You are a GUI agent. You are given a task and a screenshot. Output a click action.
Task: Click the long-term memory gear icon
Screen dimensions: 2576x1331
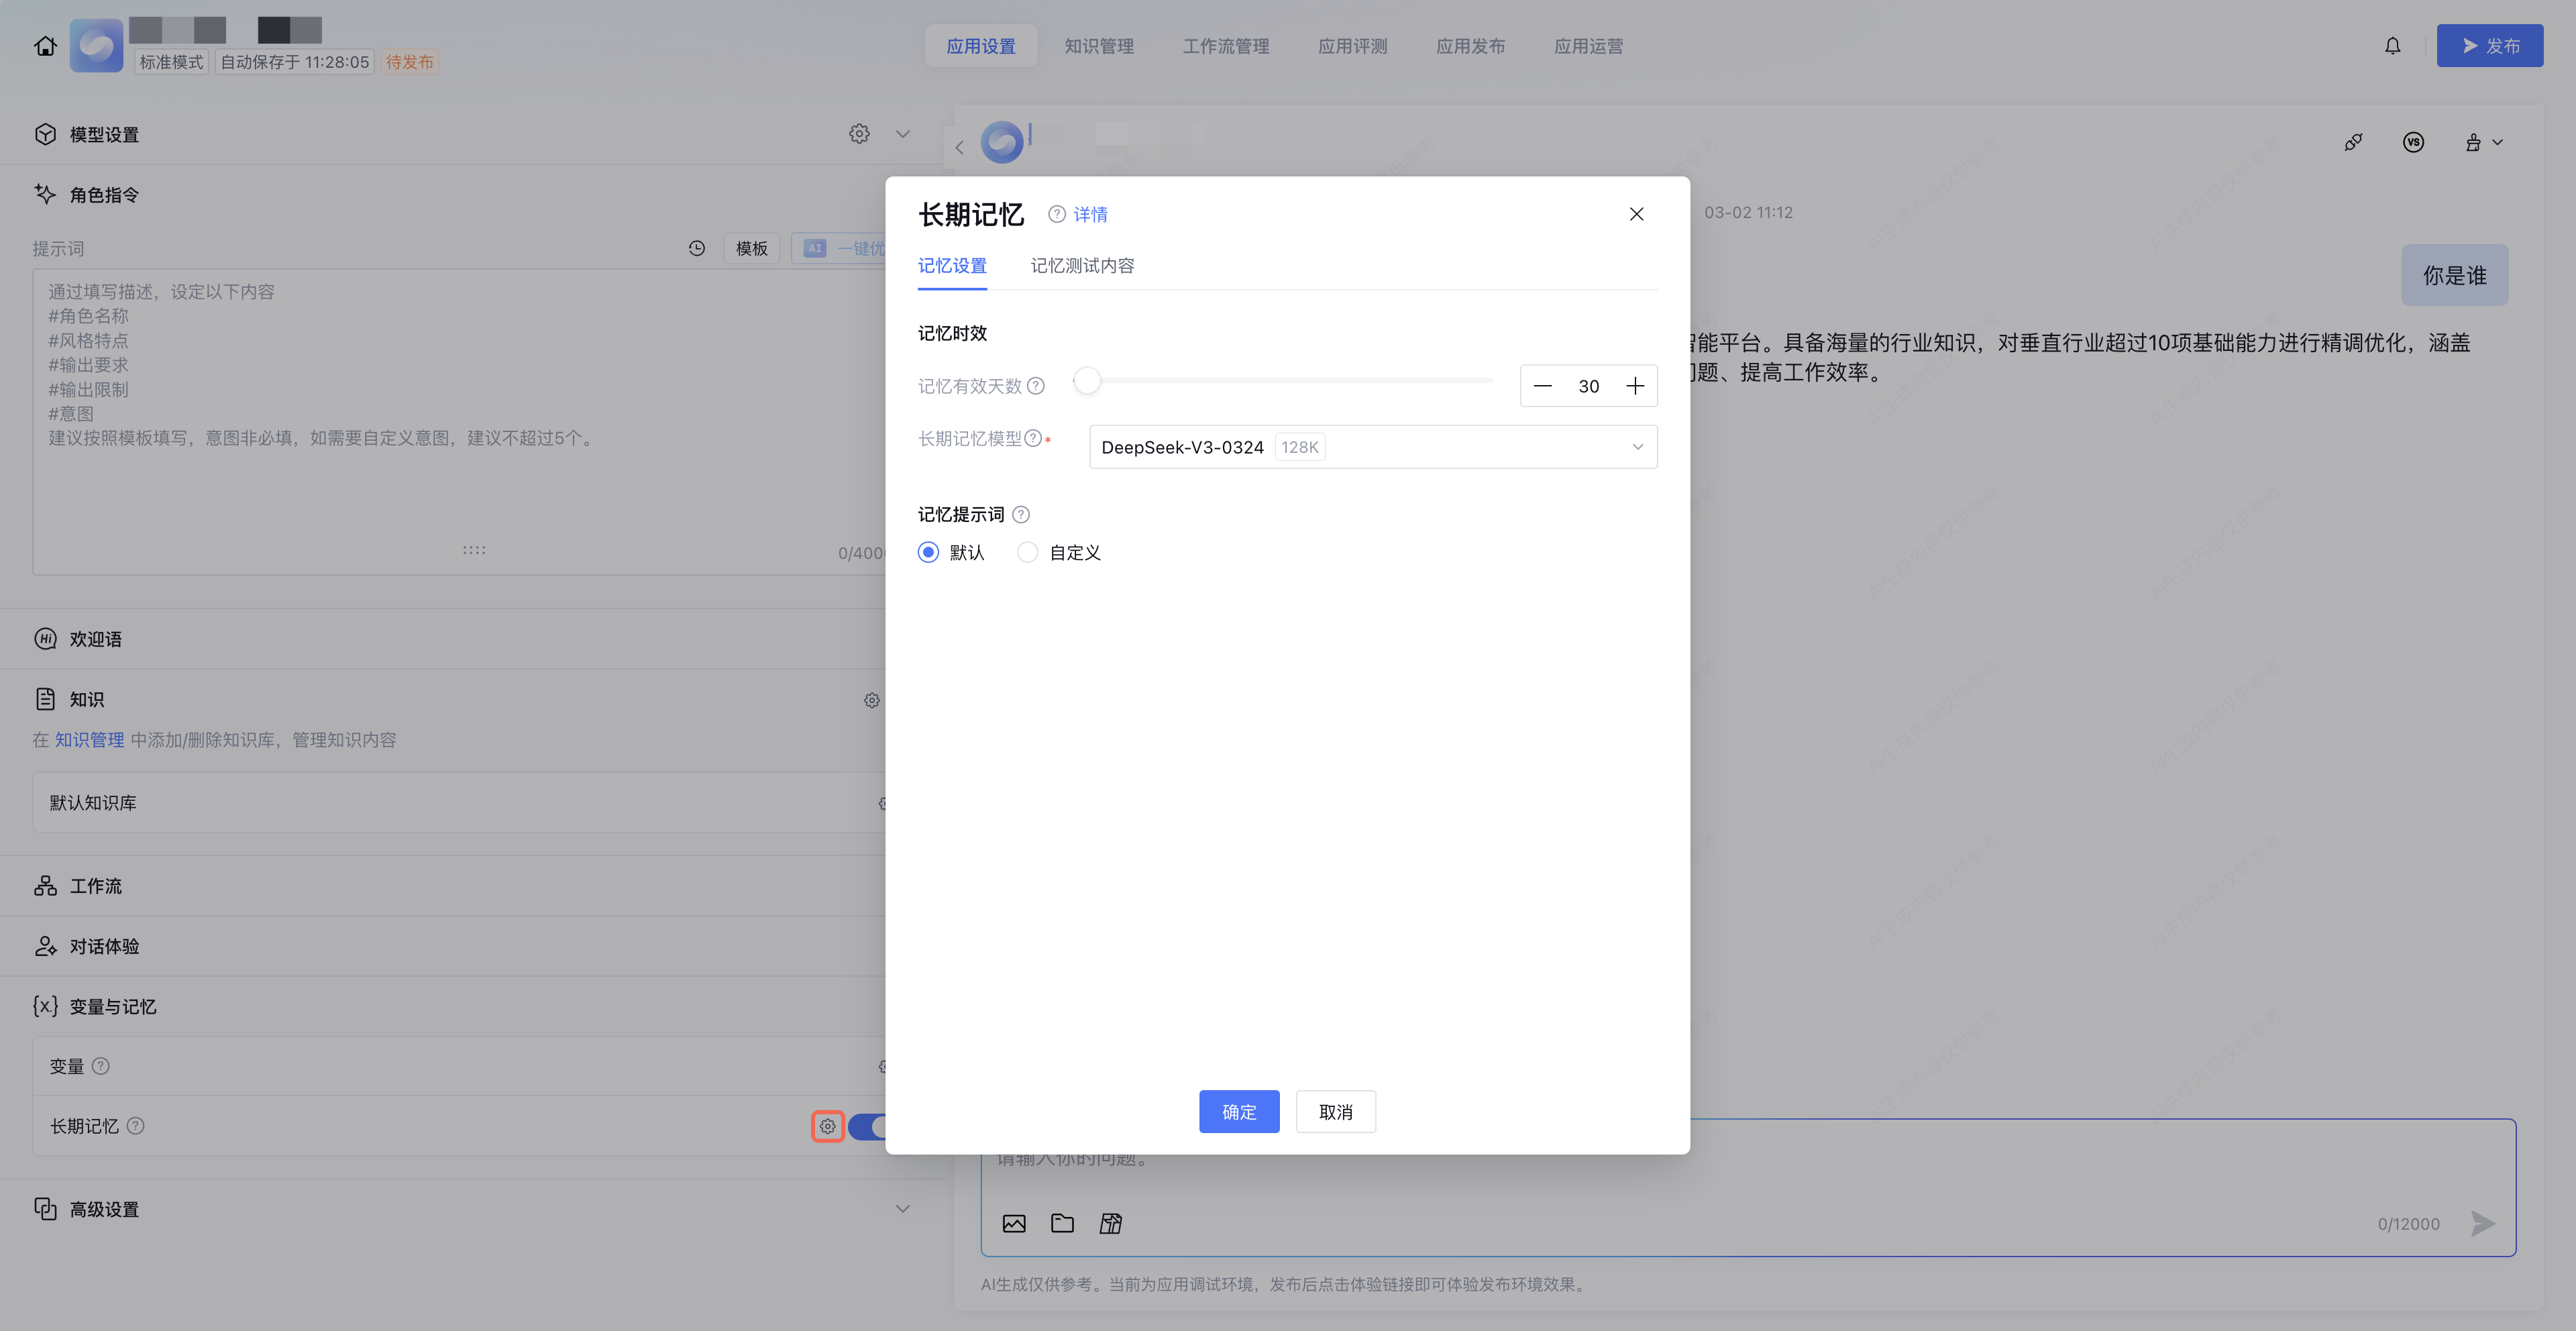tap(827, 1126)
